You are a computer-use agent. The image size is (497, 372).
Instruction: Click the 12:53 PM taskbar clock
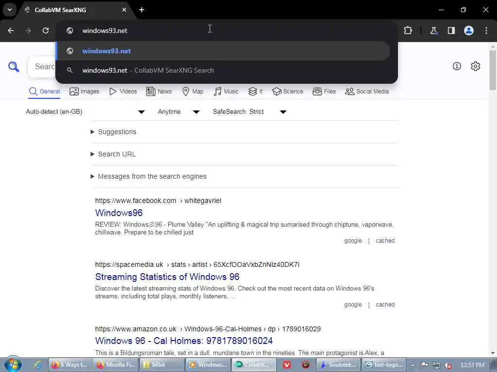point(473,365)
